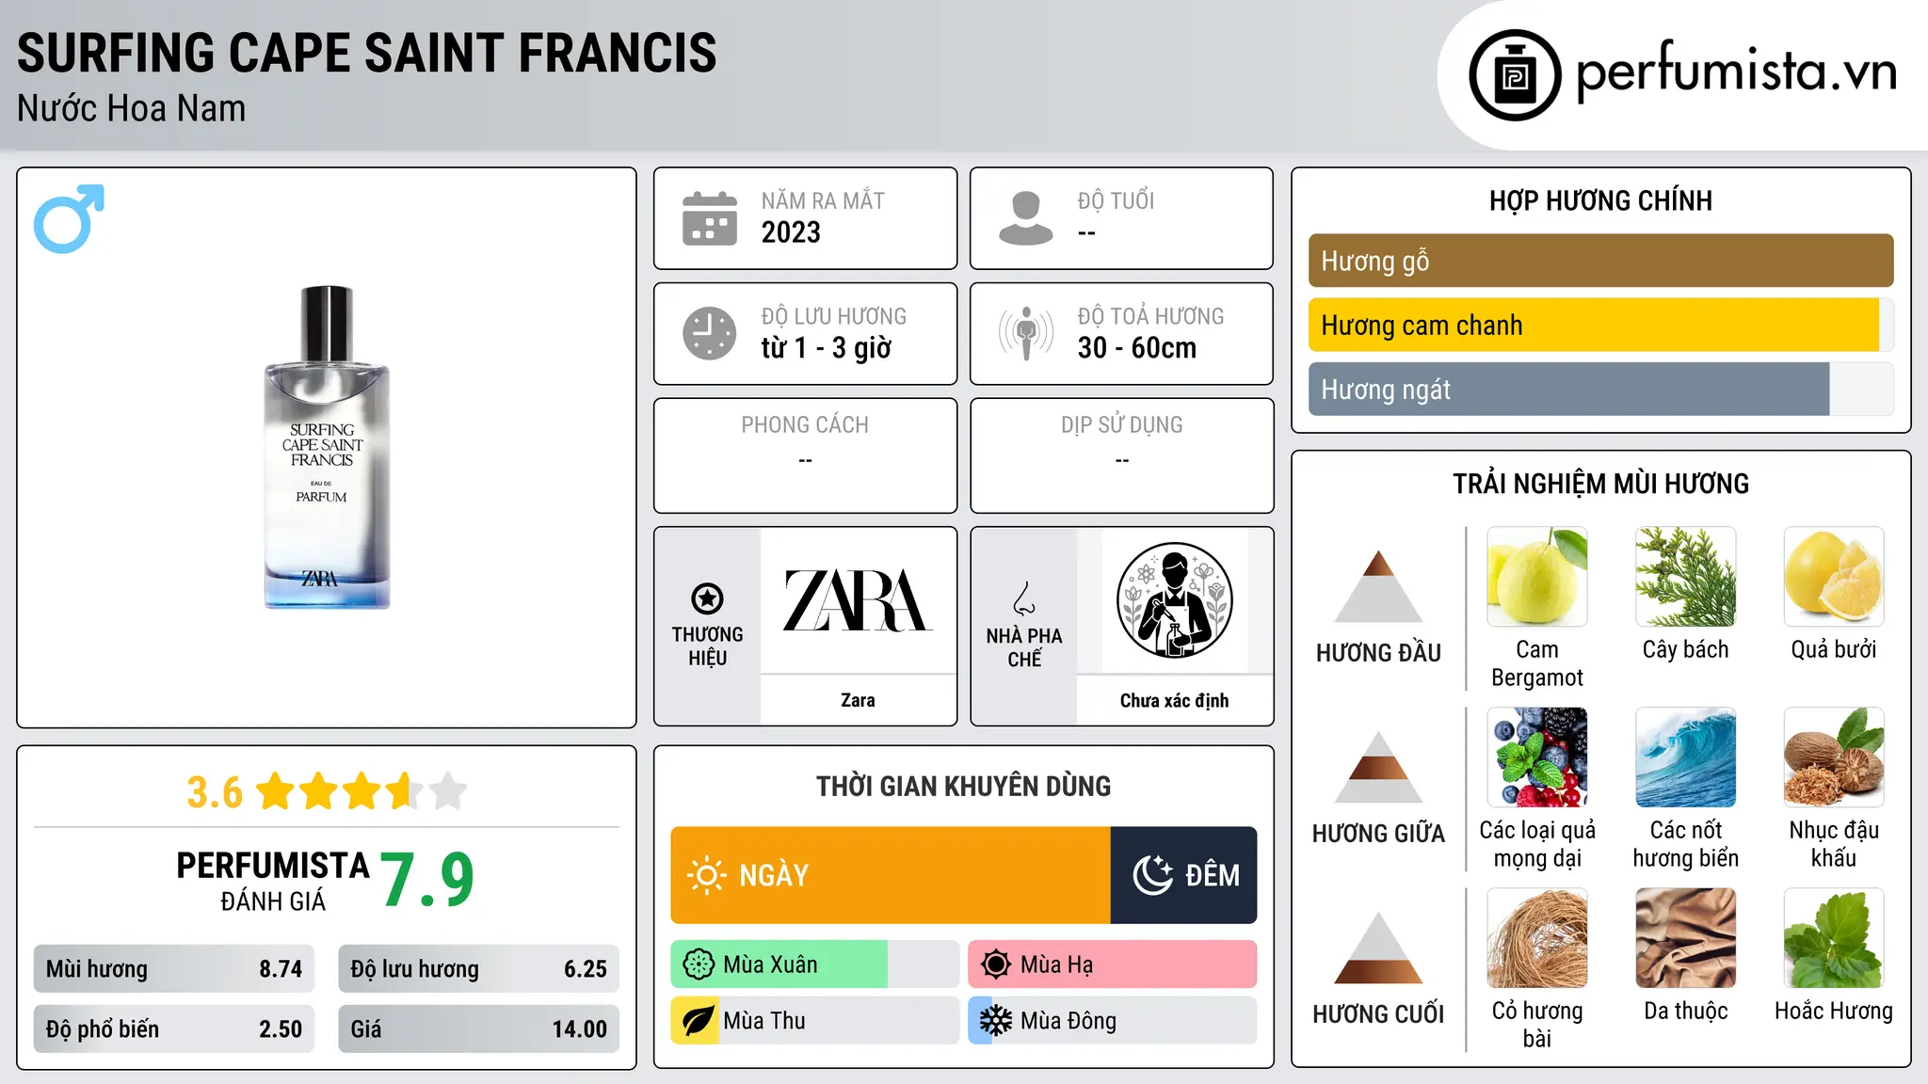Screen dimensions: 1928x1084
Task: Click the NGÀY daytime bar
Action: coord(891,875)
